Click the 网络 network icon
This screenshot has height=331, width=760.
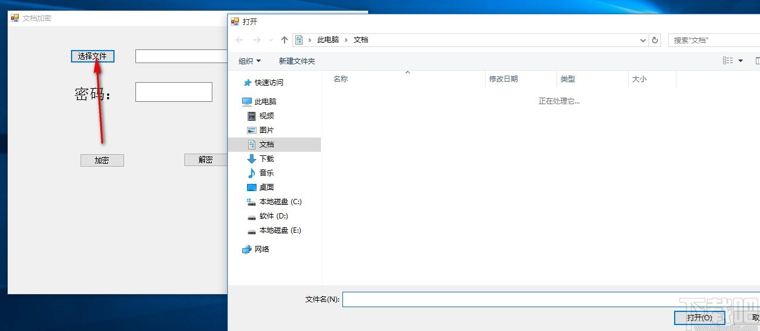[247, 249]
